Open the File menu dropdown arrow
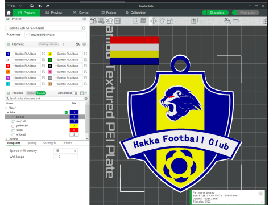The height and width of the screenshot is (205, 273). coord(20,6)
